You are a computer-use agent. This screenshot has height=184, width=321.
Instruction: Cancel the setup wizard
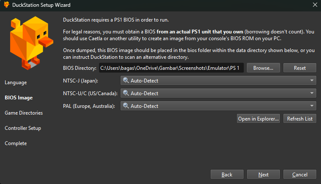pos(300,175)
